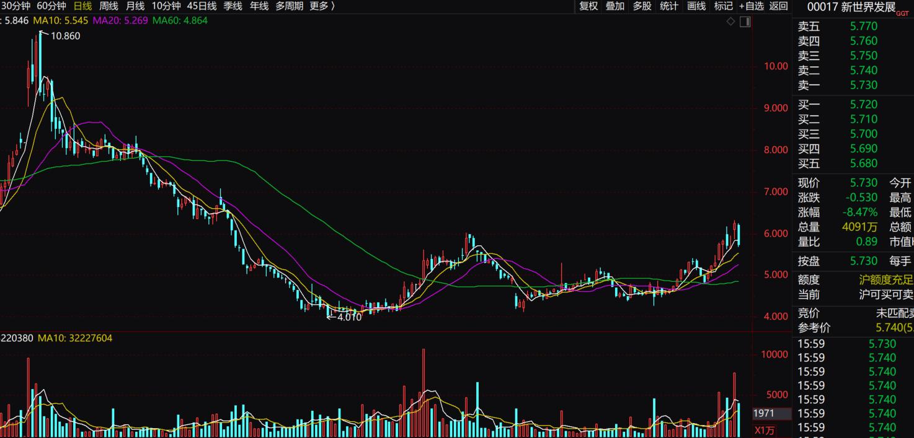Viewport: 914px width, 438px height.
Task: Click the 量比 0.89 value
Action: coord(867,242)
